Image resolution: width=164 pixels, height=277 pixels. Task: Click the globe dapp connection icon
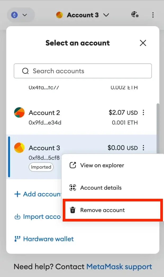(x=135, y=15)
